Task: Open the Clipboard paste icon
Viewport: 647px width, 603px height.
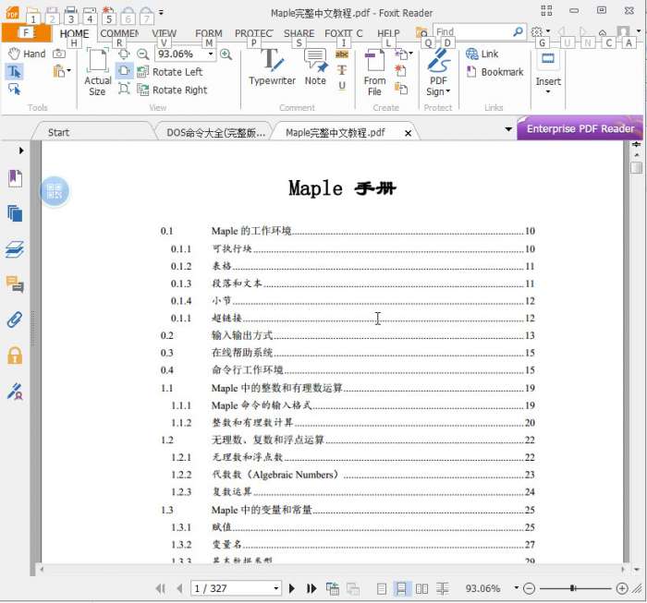Action: pos(62,72)
